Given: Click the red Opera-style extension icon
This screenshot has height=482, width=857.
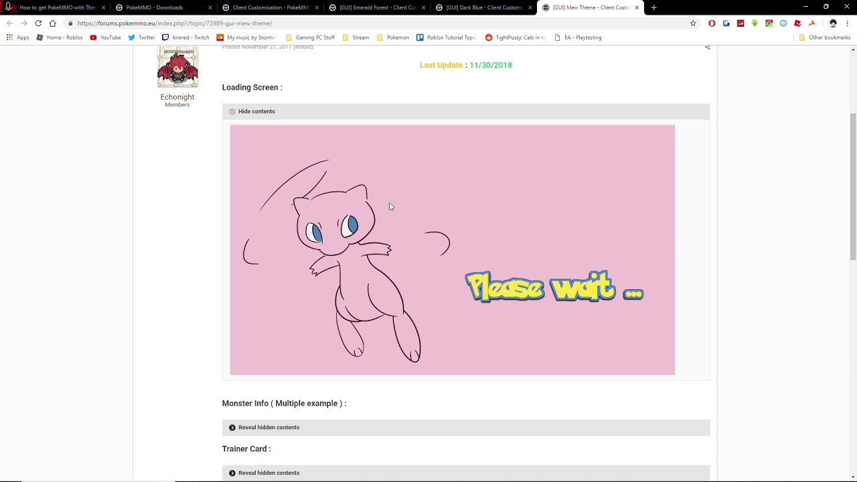Looking at the screenshot, I should (x=712, y=23).
